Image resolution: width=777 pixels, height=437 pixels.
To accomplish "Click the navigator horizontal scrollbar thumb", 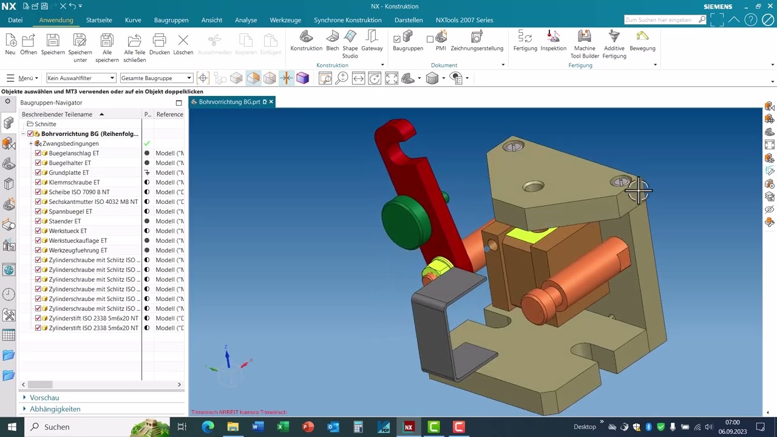I will pos(41,384).
